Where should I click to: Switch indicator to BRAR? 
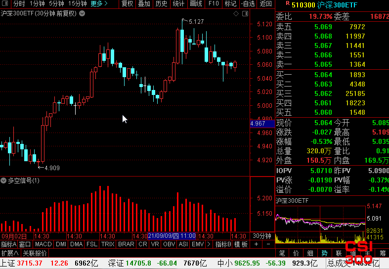click(x=126, y=244)
